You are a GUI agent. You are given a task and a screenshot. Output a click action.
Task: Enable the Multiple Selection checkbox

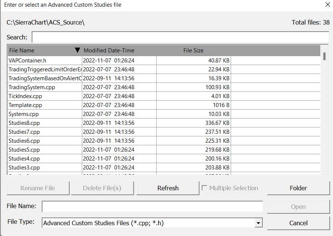[204, 188]
